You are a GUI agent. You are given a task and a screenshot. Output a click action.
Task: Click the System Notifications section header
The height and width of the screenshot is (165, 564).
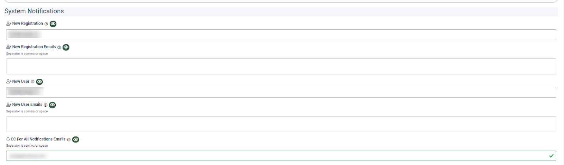[x=34, y=11]
